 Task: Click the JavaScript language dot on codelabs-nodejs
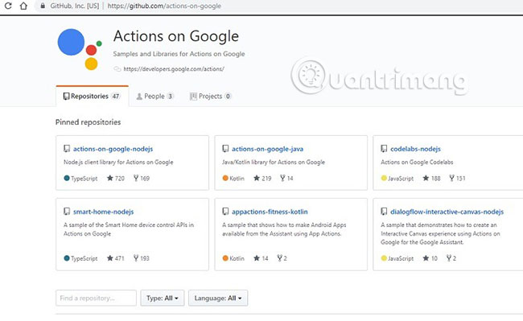pos(384,179)
